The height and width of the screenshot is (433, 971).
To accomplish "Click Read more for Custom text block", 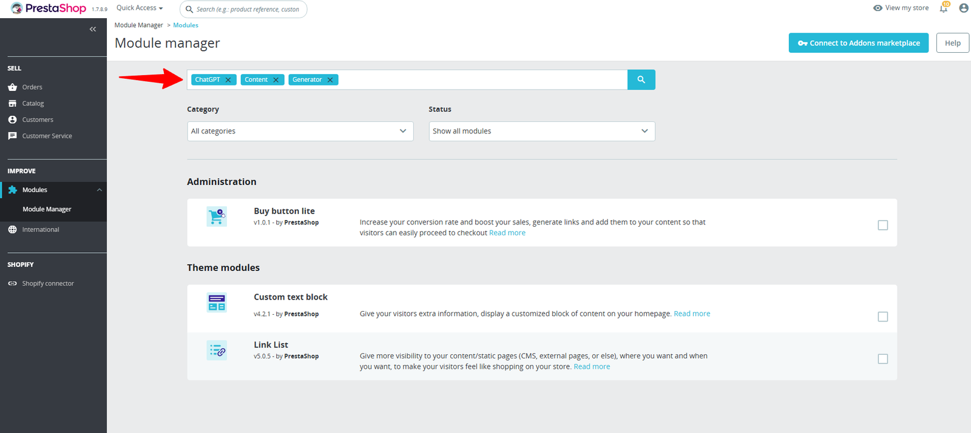I will 692,314.
